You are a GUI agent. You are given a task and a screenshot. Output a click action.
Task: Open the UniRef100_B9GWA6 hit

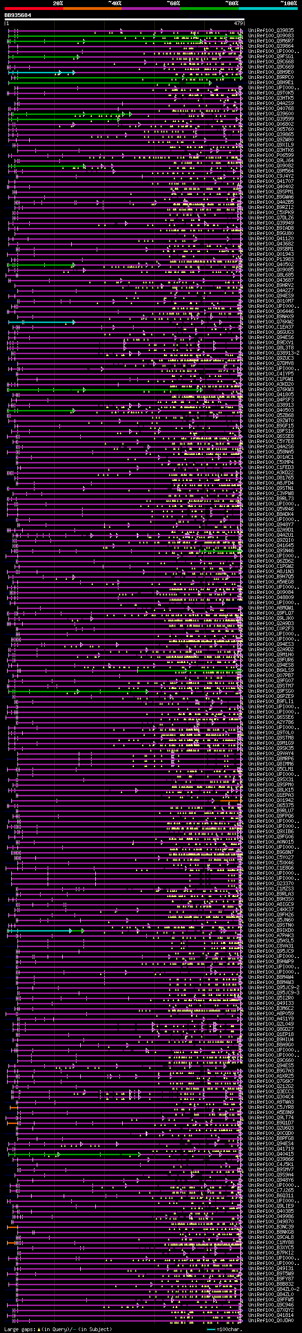pyautogui.click(x=271, y=197)
